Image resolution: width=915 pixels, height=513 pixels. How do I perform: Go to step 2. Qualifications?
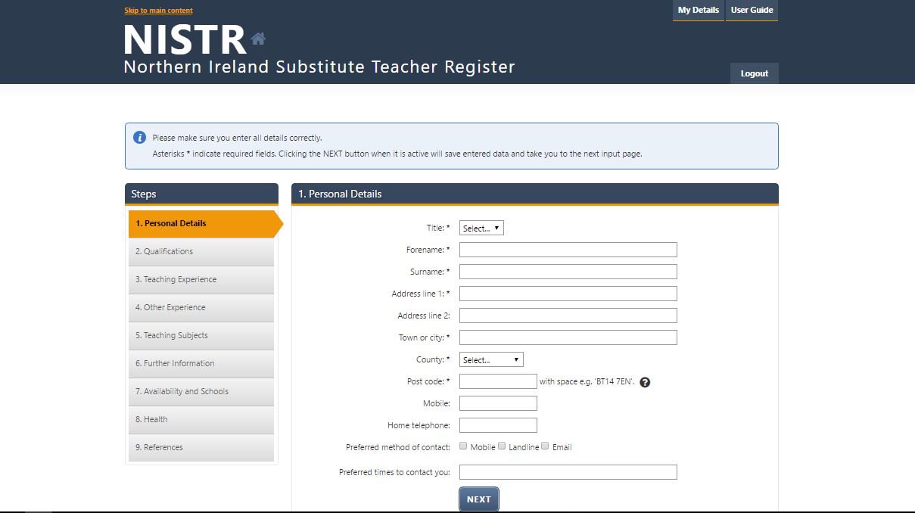(x=201, y=252)
